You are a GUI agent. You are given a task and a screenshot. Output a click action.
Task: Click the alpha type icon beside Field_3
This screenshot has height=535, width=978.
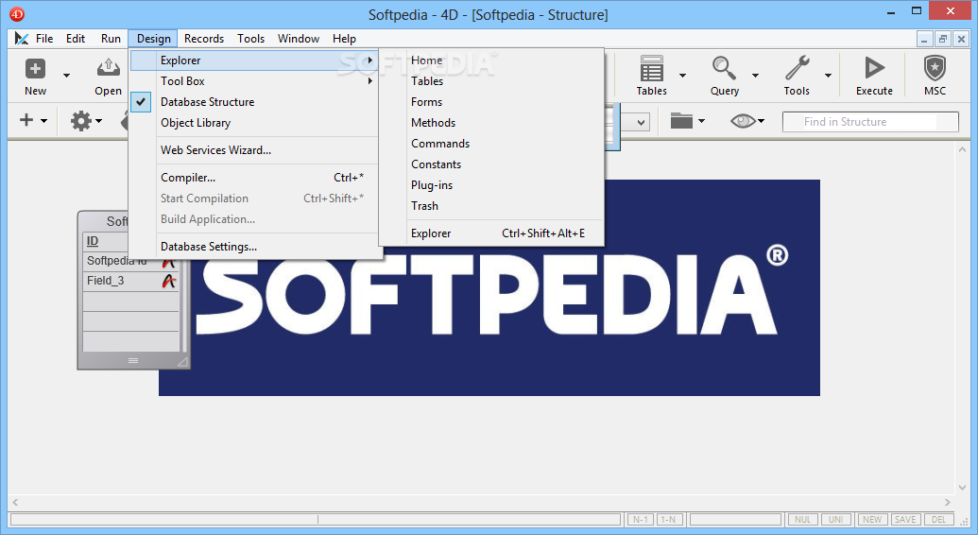pos(168,281)
